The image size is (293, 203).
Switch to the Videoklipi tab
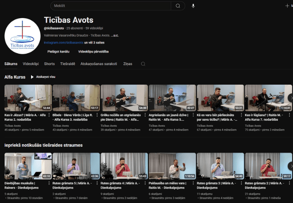click(x=31, y=64)
